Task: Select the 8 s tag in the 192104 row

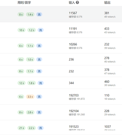Action: click(21, 112)
